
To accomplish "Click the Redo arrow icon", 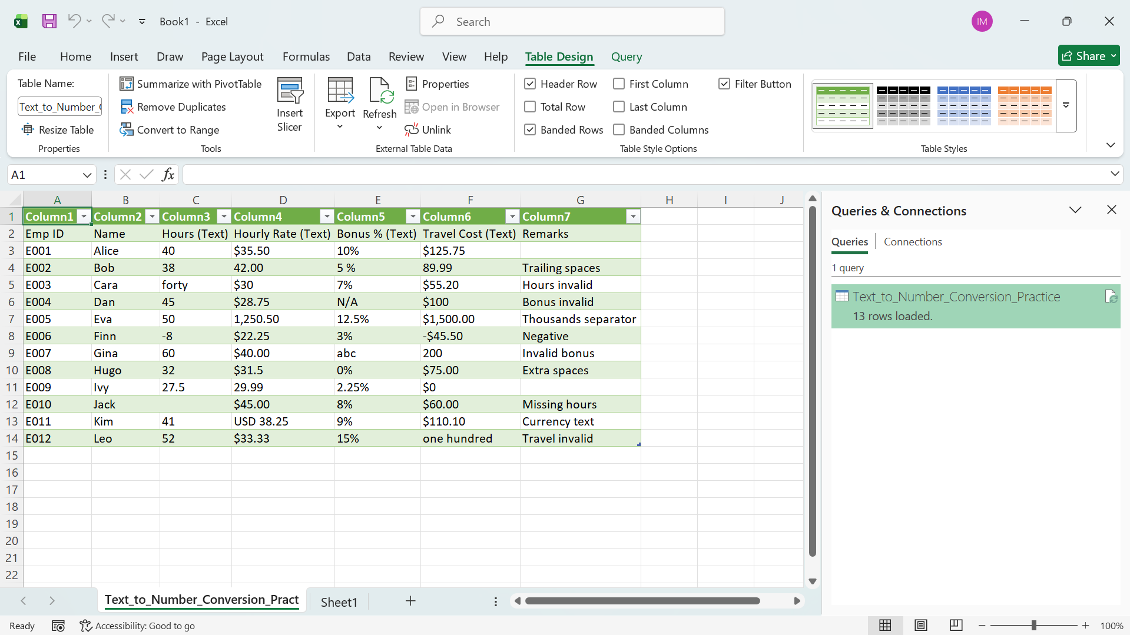I will [x=108, y=21].
